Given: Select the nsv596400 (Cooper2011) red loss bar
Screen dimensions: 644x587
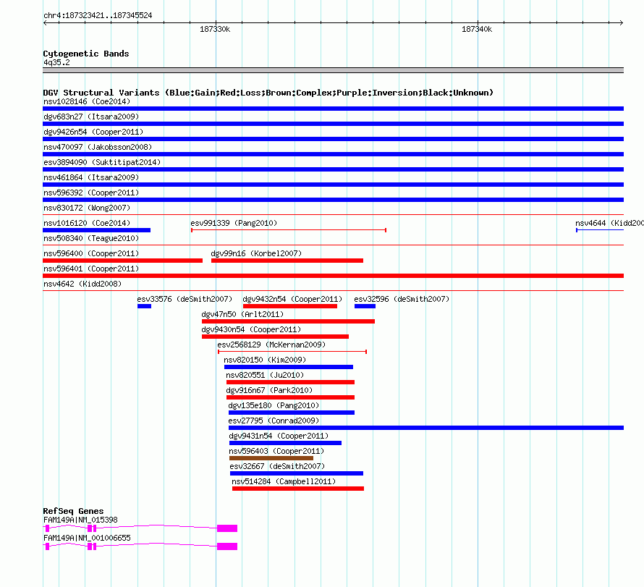Looking at the screenshot, I should pos(122,261).
